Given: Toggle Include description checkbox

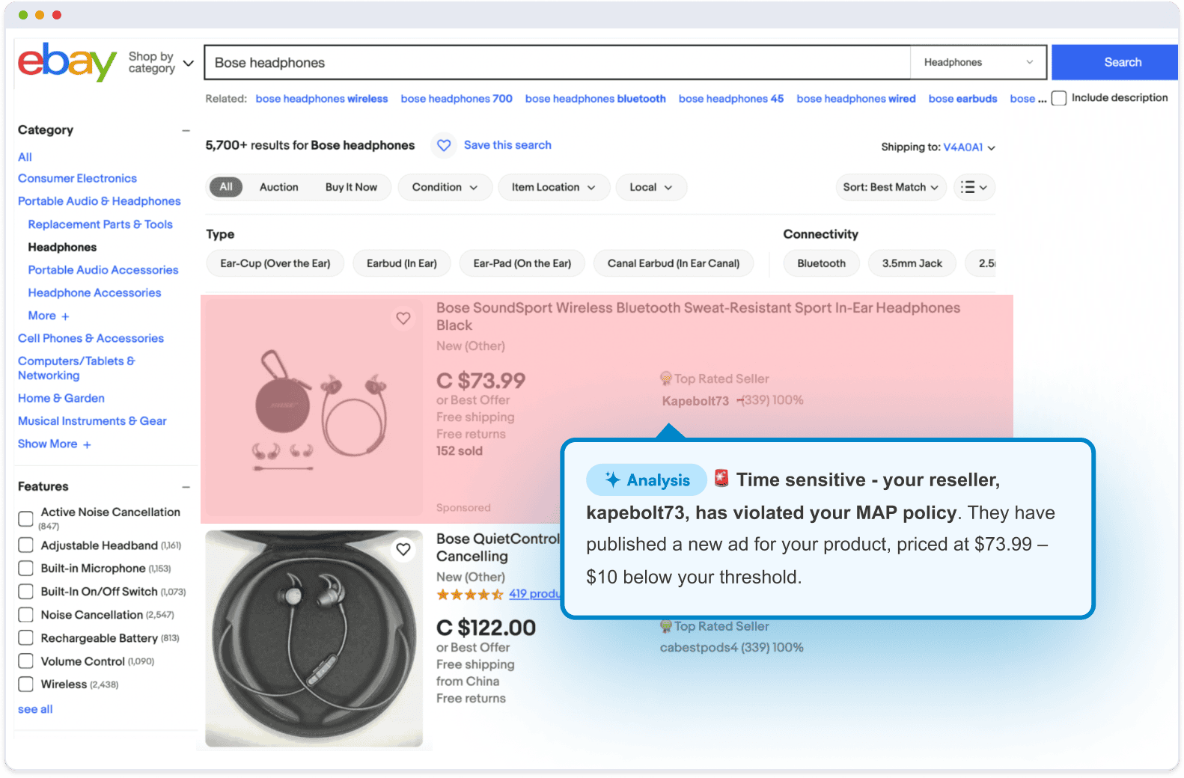Looking at the screenshot, I should point(1059,98).
